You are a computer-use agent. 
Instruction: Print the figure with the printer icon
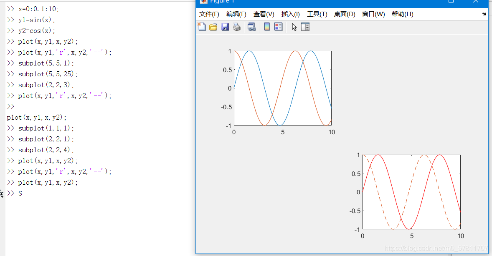236,27
